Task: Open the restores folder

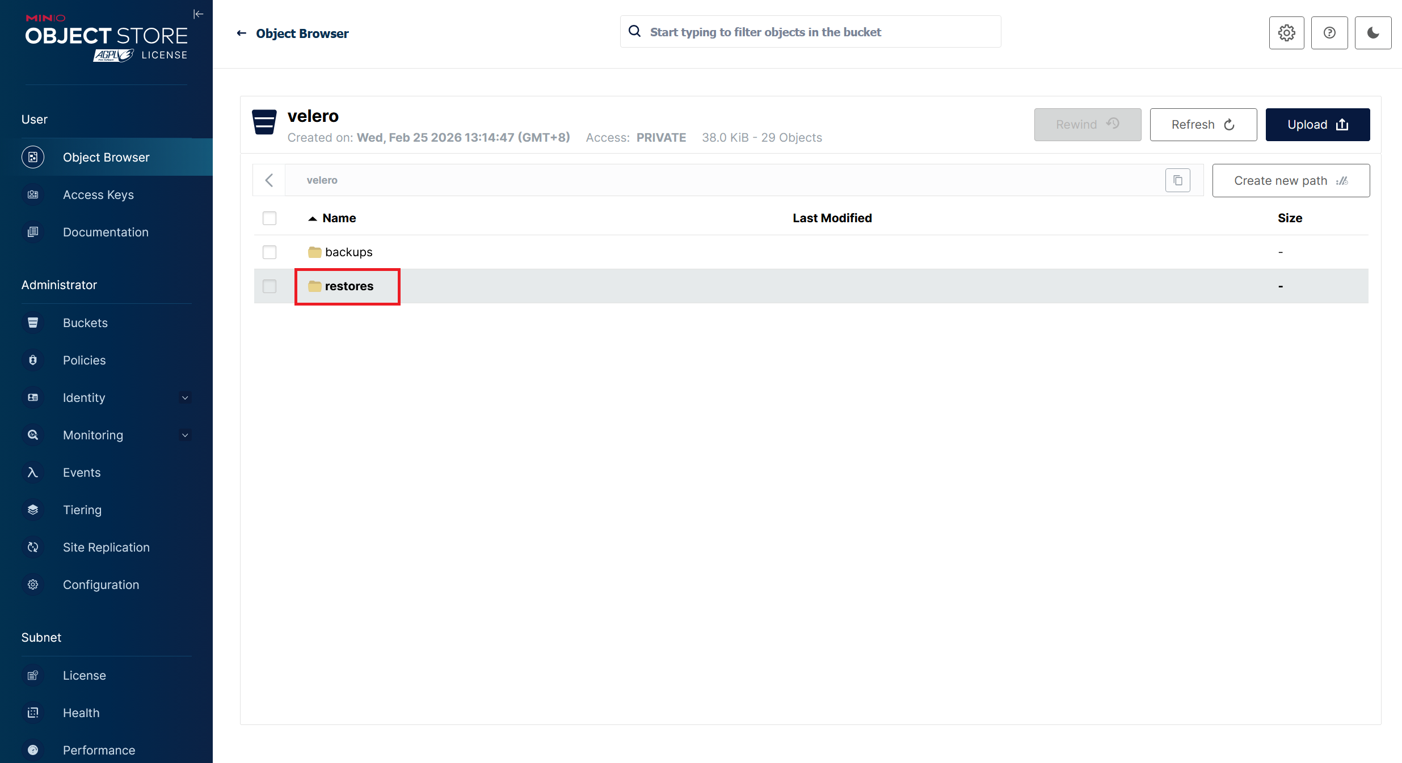Action: pyautogui.click(x=348, y=286)
